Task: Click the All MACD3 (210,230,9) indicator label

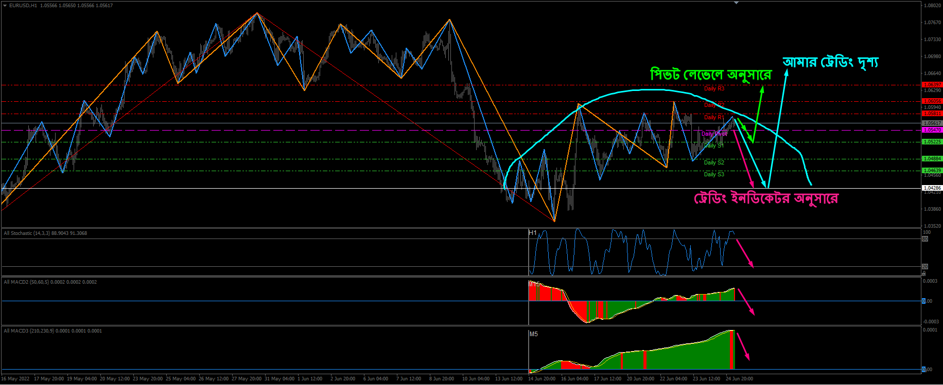Action: click(53, 331)
